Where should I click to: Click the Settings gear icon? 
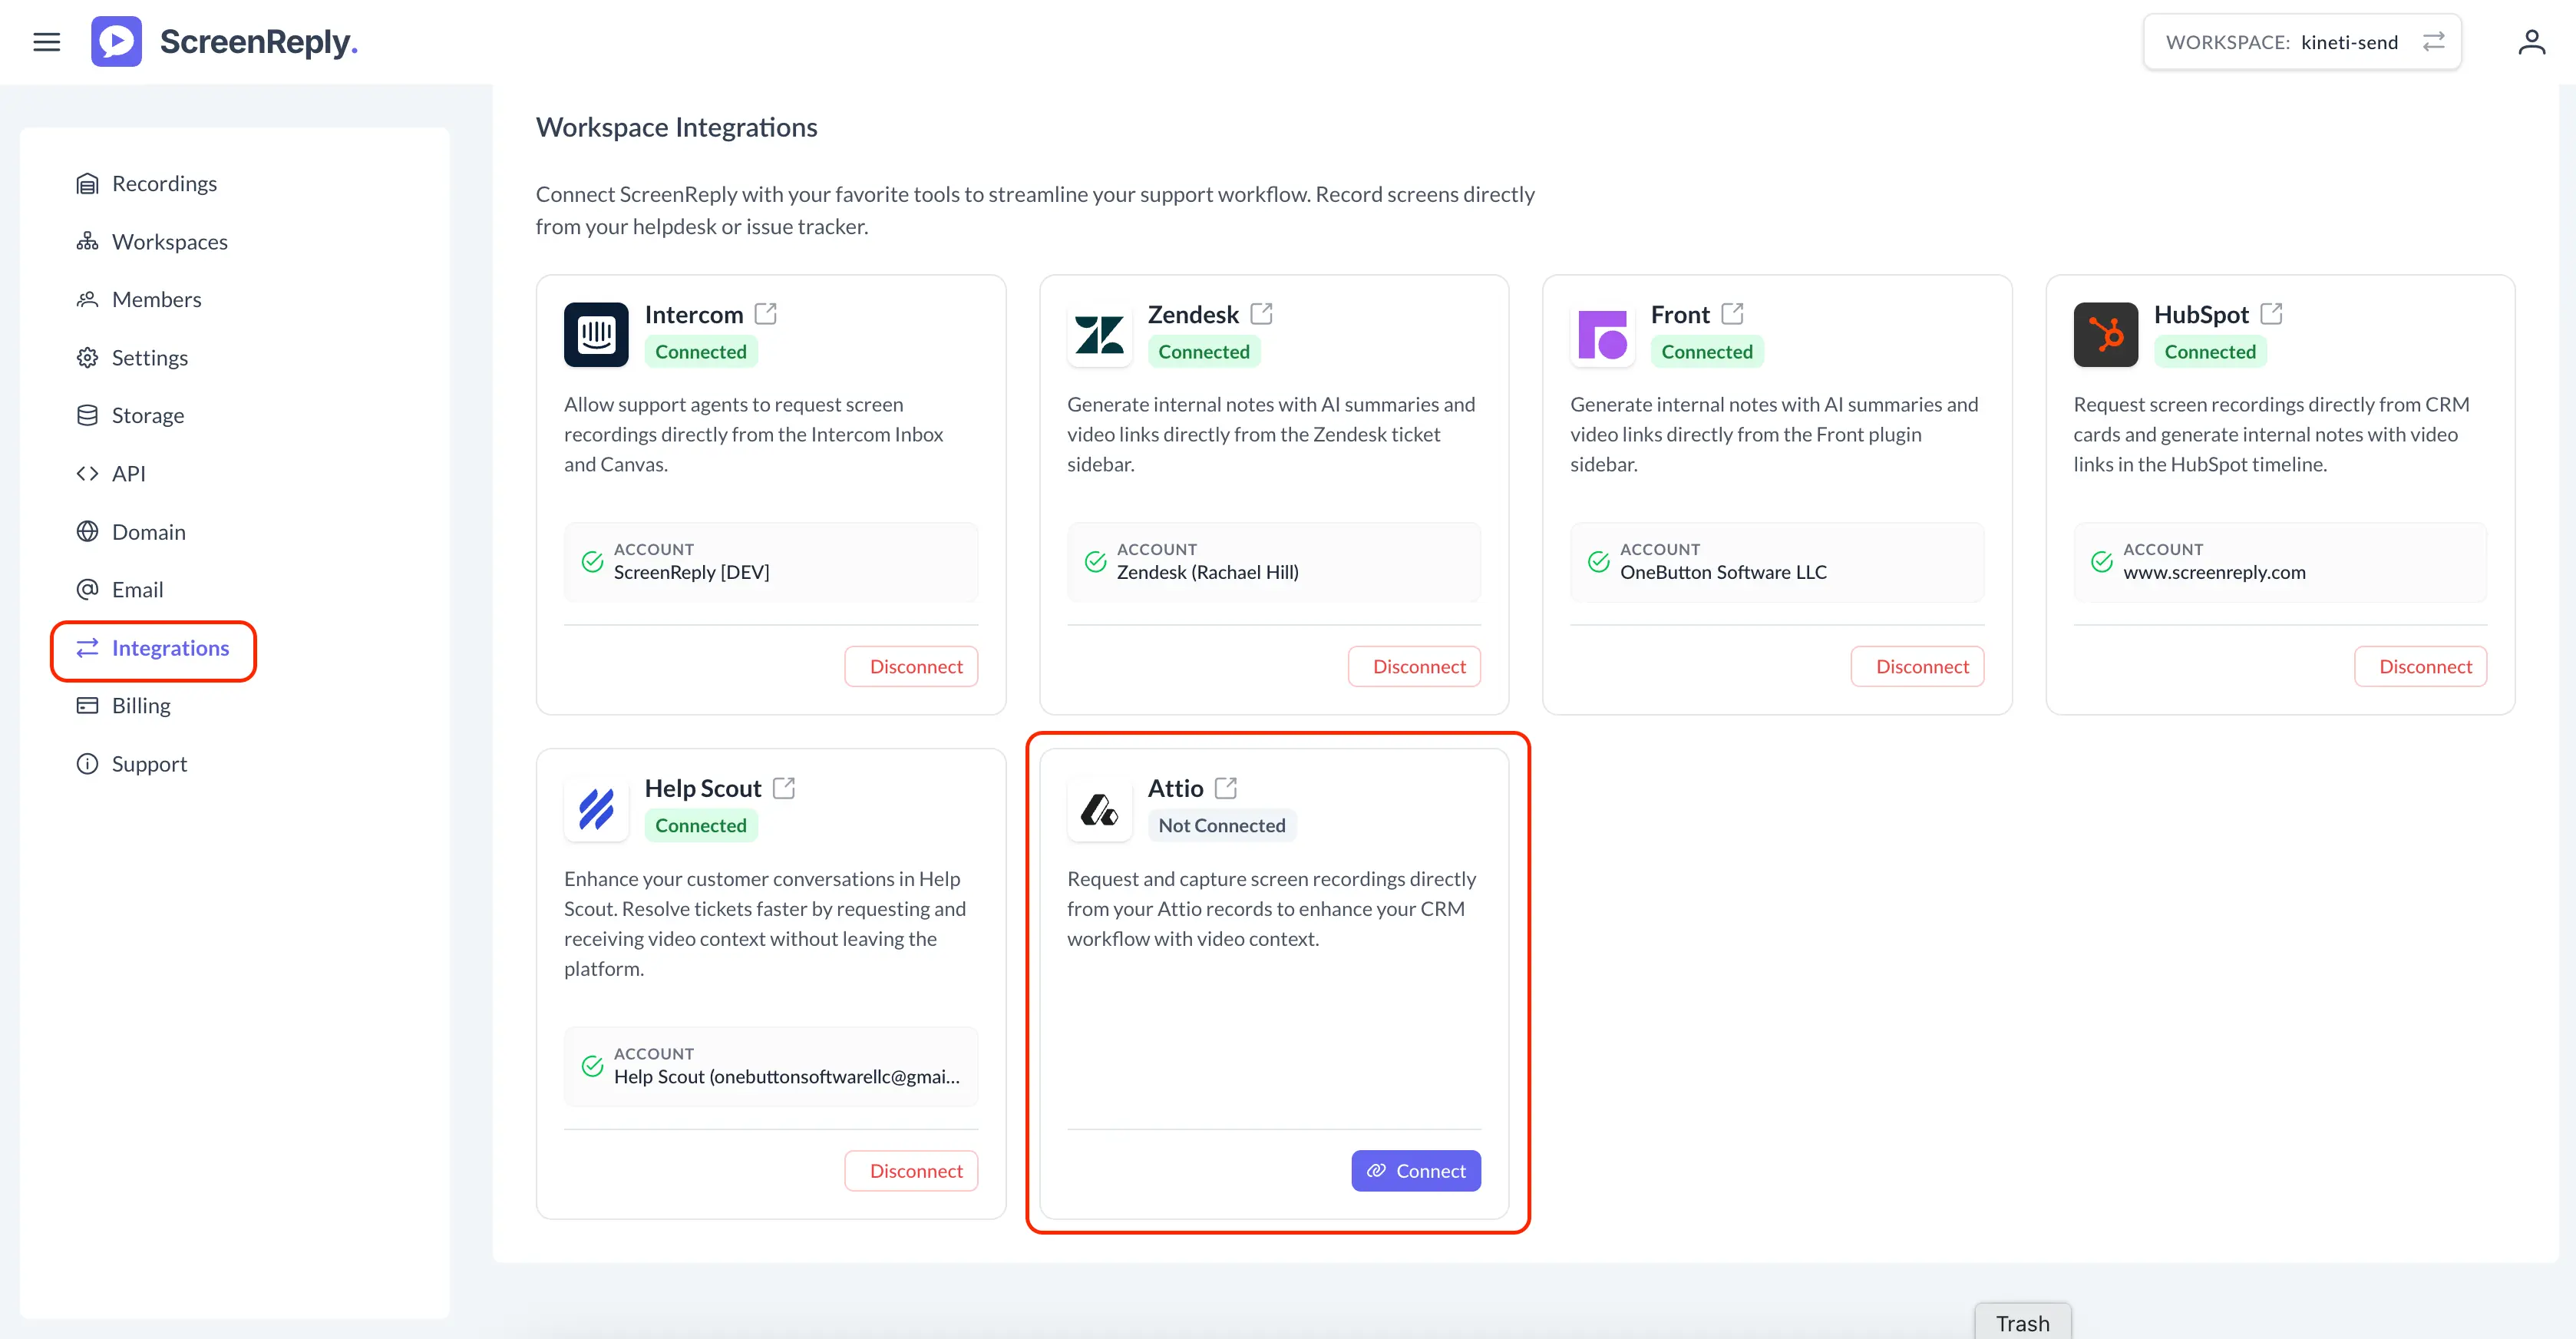(88, 358)
